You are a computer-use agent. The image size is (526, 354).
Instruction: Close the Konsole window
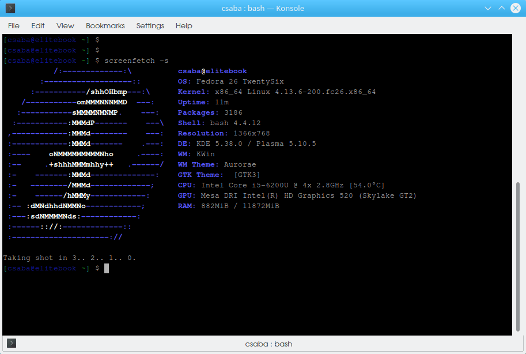point(516,8)
